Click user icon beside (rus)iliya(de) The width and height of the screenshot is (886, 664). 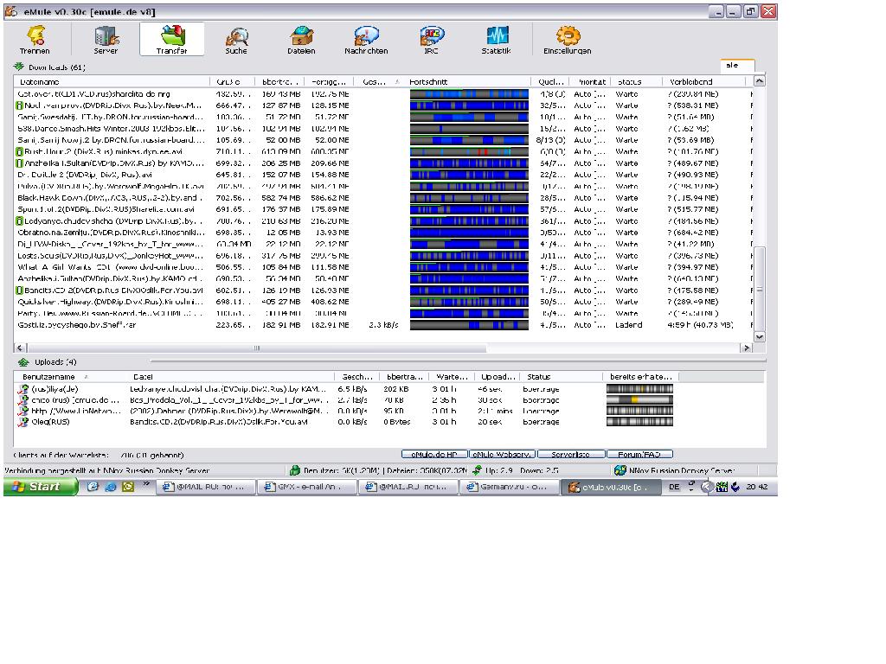(x=23, y=389)
